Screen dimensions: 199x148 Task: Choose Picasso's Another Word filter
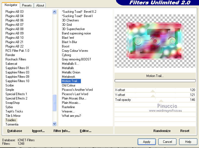[77, 90]
